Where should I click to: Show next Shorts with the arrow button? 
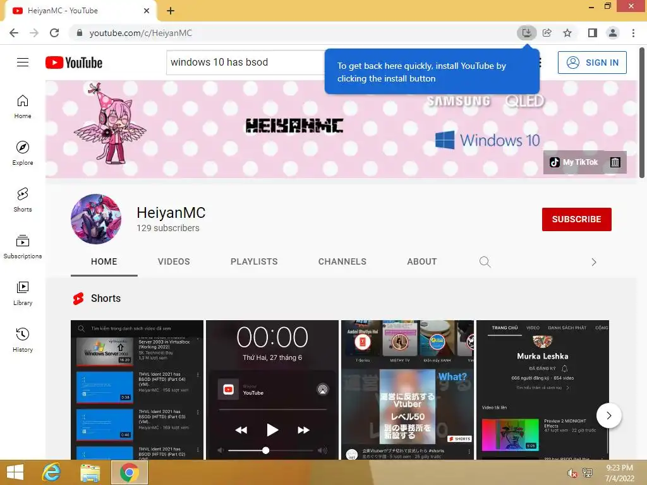(608, 416)
